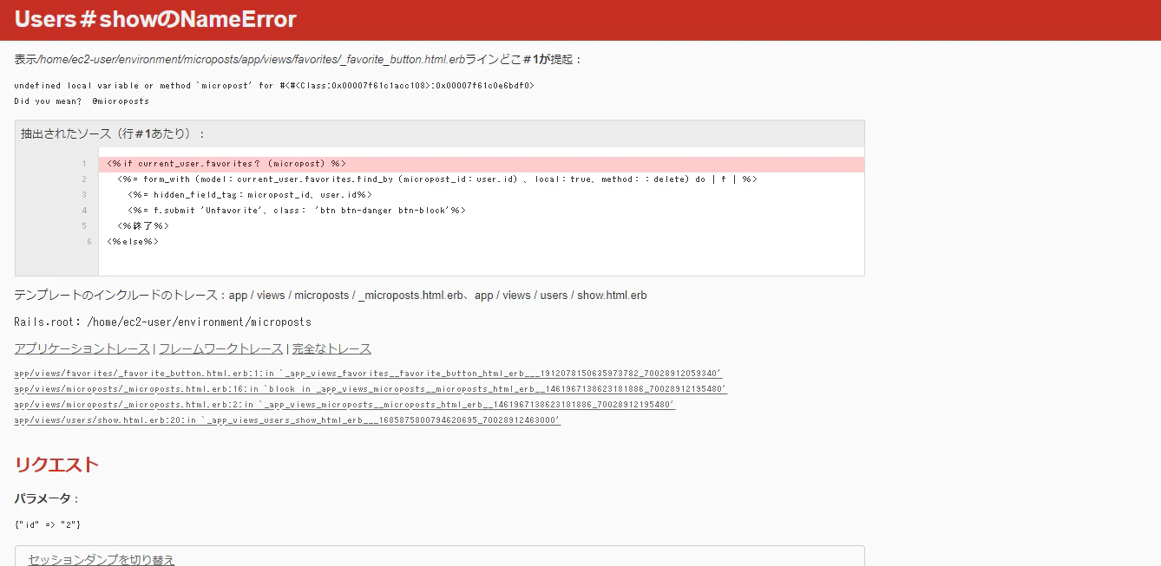Screen dimensions: 1161x566
Task: Click line number 6 in source gutter
Action: 89,242
